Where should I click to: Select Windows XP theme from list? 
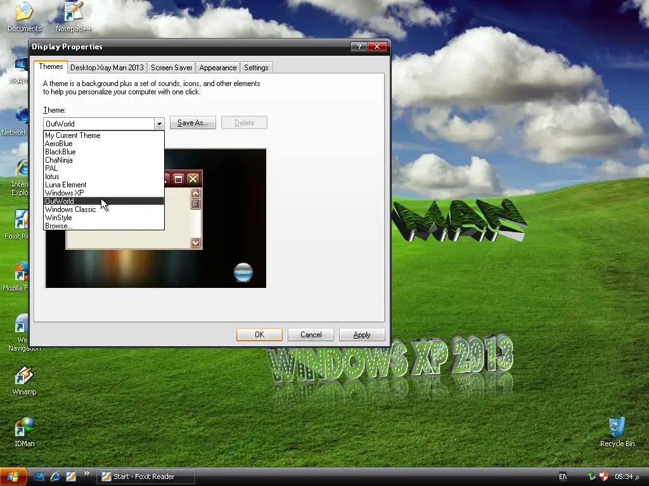click(104, 193)
